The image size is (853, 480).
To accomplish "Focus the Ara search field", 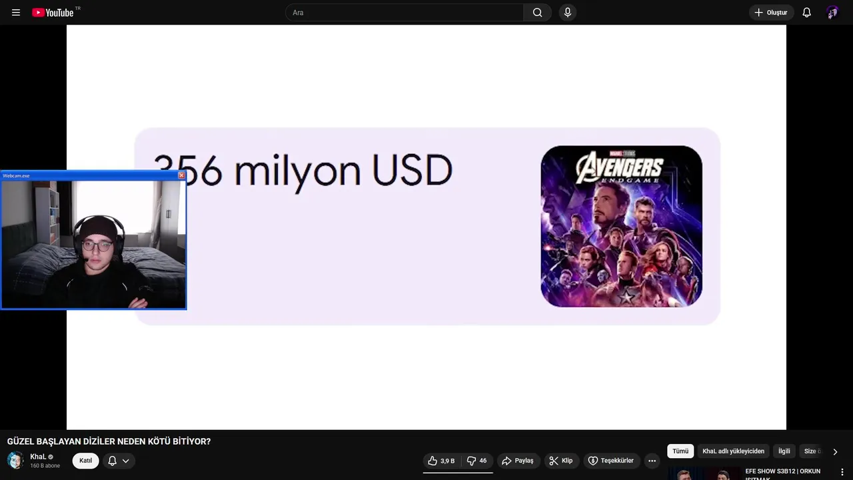I will coord(405,13).
